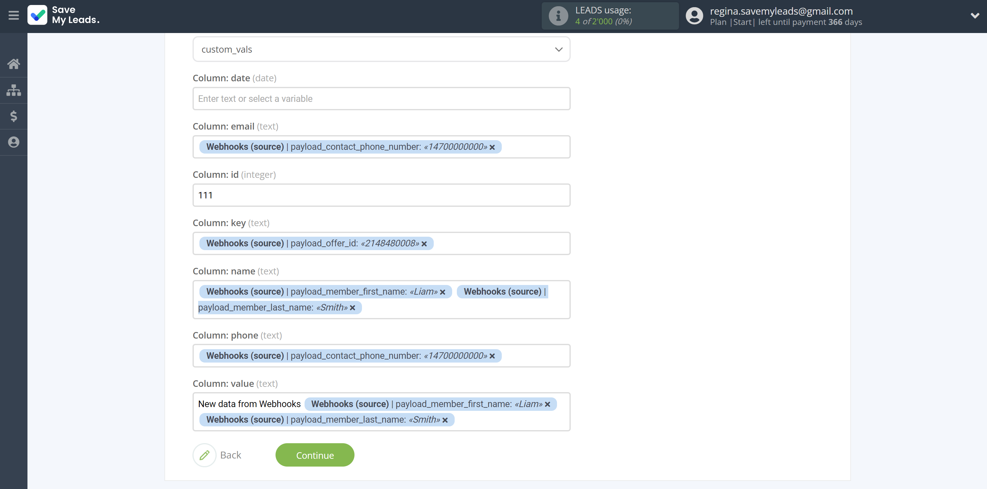The image size is (987, 489).
Task: Select phone_number chip in email column
Action: (x=350, y=147)
